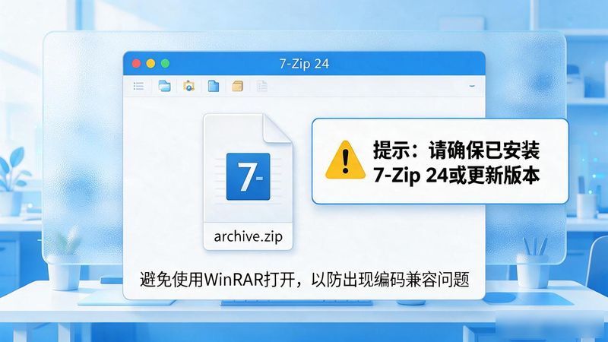Click the 避免使用WinRAR打开 caption text
Image resolution: width=608 pixels, height=342 pixels.
[219, 279]
